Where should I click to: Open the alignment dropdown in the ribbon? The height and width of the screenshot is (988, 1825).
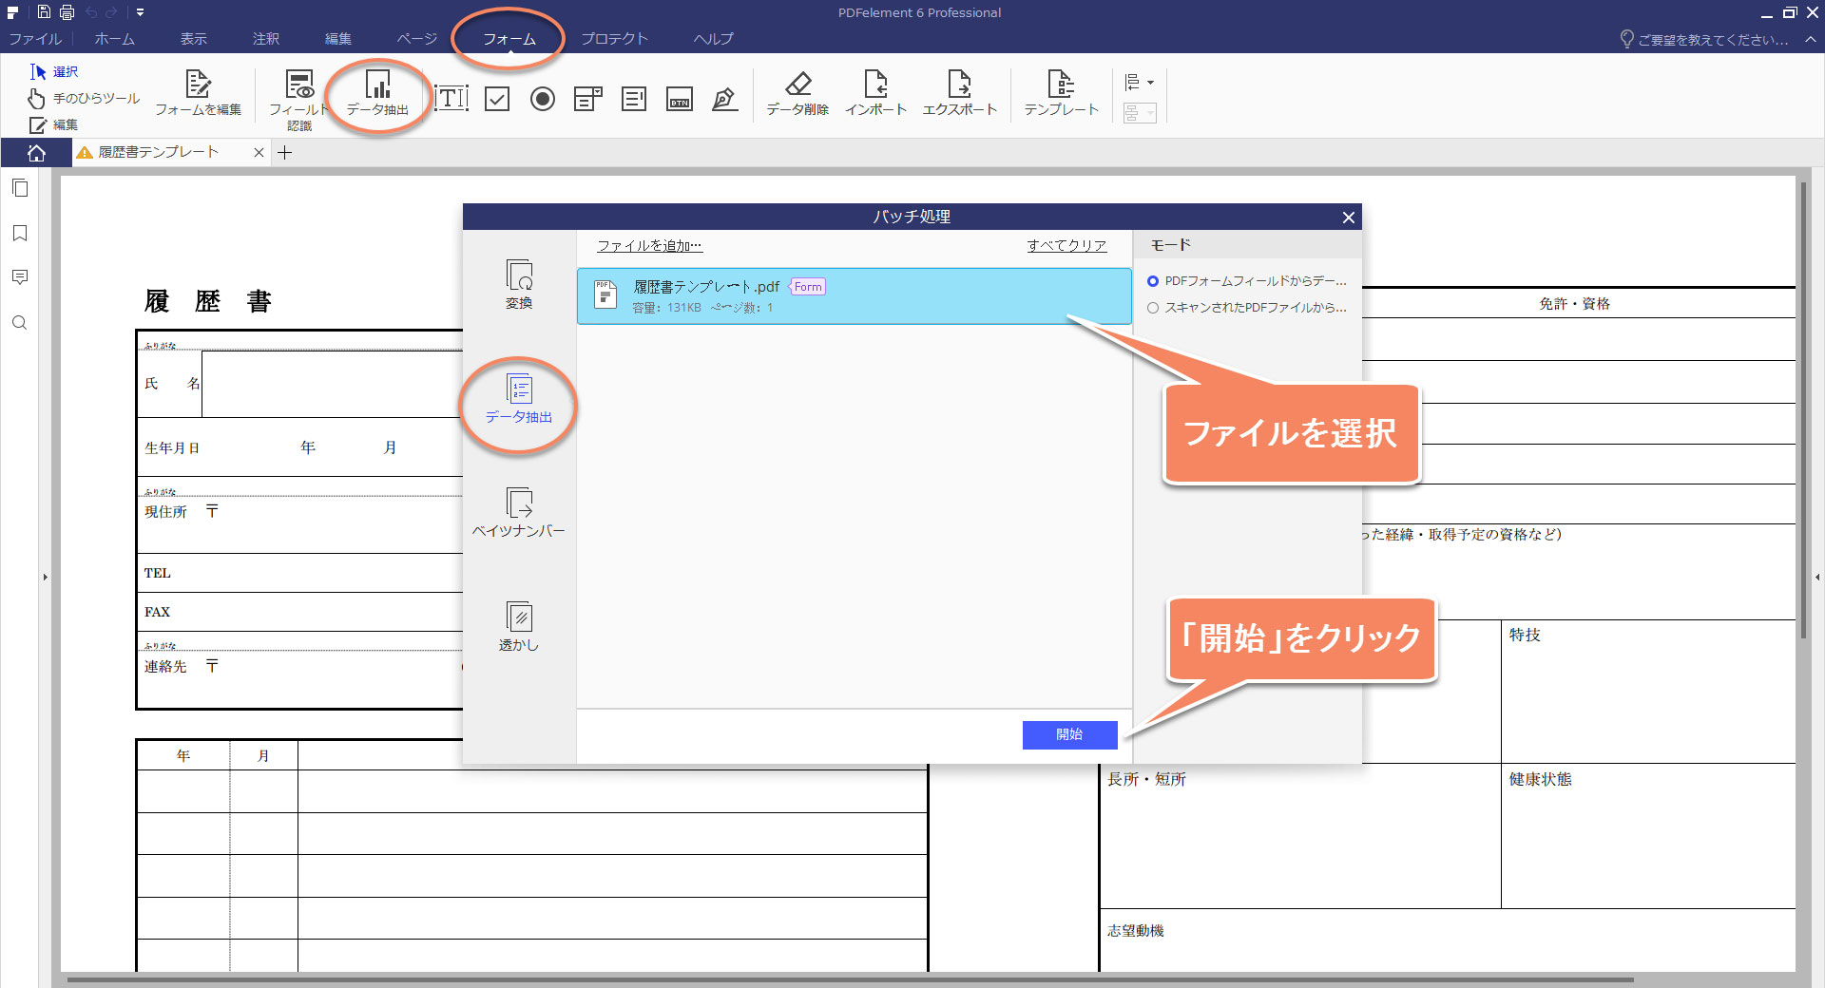pyautogui.click(x=1140, y=83)
